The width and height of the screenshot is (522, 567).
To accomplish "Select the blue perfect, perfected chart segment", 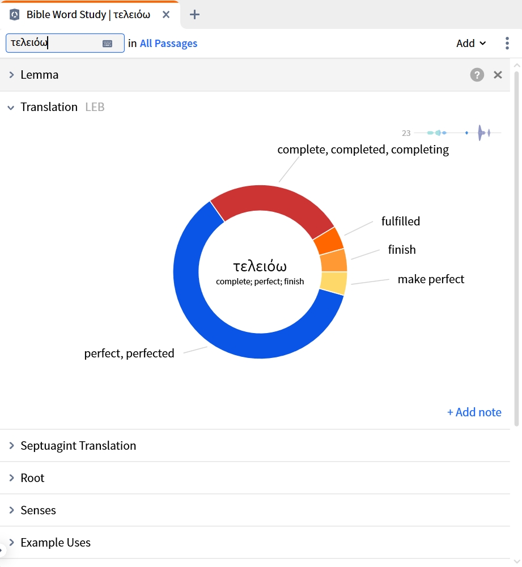I will 202,318.
